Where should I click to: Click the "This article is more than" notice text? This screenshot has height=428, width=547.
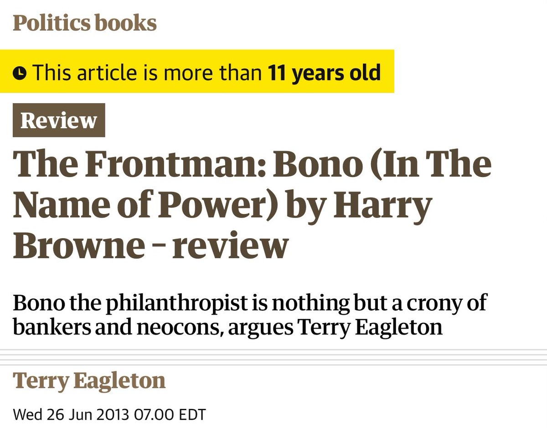click(148, 73)
